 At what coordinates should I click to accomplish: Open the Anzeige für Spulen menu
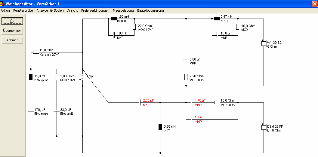50,10
